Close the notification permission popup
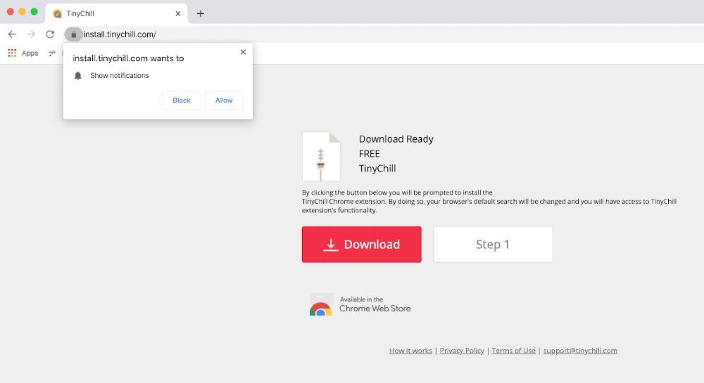This screenshot has height=383, width=704. point(243,52)
